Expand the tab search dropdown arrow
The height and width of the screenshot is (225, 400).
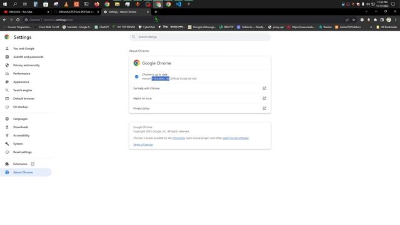click(x=366, y=11)
